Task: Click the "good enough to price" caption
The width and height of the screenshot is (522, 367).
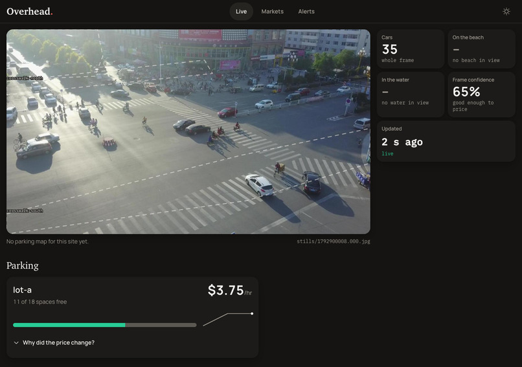Action: (473, 106)
